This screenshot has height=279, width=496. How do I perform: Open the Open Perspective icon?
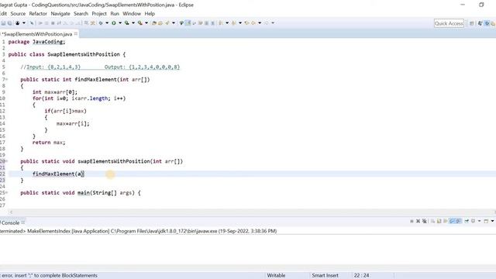[472, 23]
